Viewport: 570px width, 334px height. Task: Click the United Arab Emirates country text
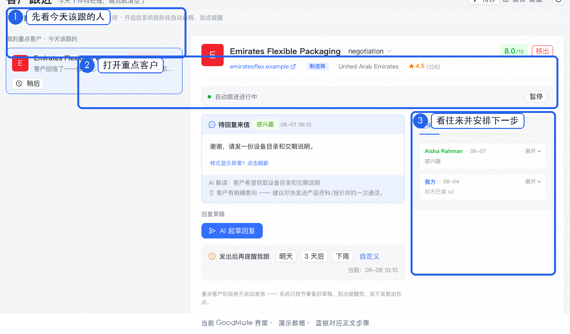(368, 67)
